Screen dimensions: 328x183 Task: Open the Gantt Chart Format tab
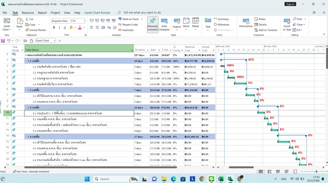coord(97,13)
